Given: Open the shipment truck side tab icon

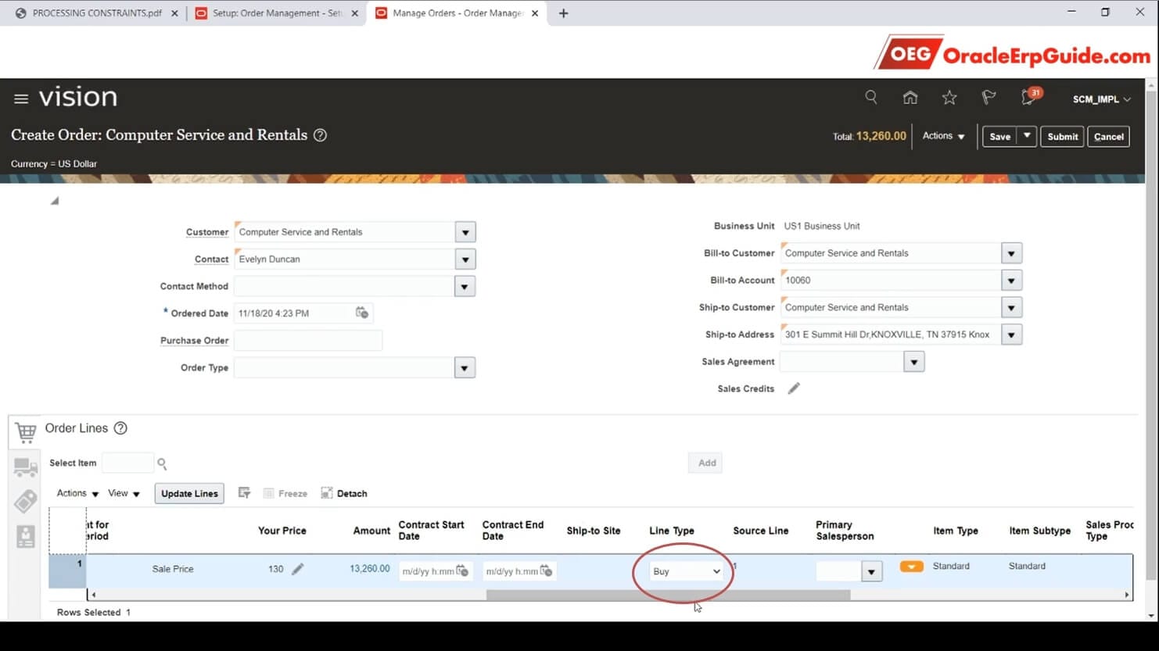Looking at the screenshot, I should (26, 467).
